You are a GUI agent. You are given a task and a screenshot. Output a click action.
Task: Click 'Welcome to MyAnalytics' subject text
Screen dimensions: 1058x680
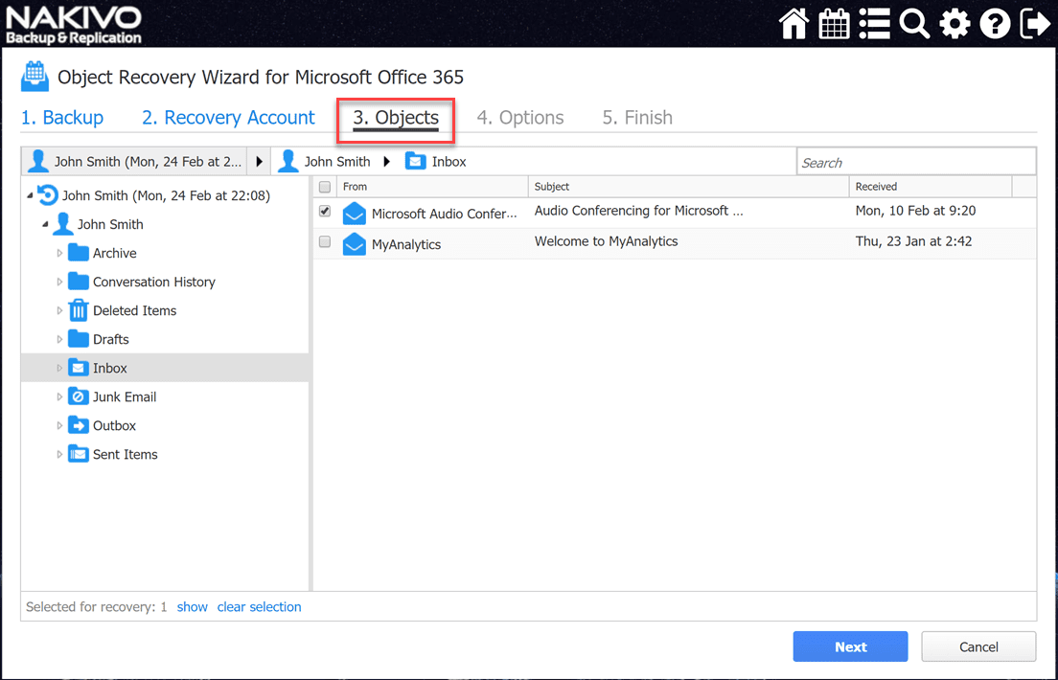tap(606, 241)
